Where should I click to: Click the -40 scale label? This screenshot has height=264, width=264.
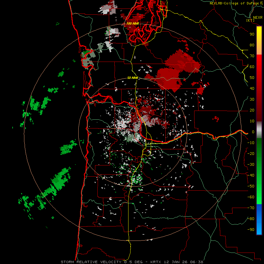click(x=251, y=175)
